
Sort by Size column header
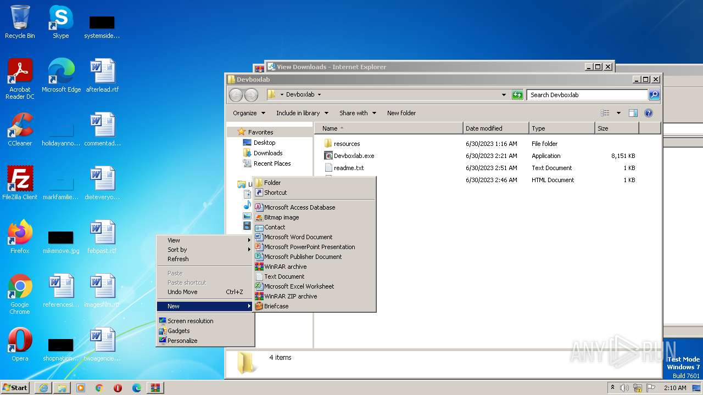tap(617, 128)
